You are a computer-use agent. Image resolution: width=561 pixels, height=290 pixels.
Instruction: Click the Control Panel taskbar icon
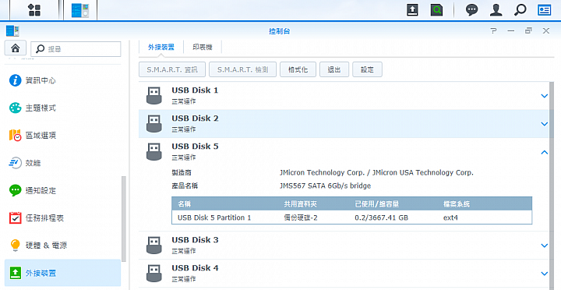pos(79,10)
